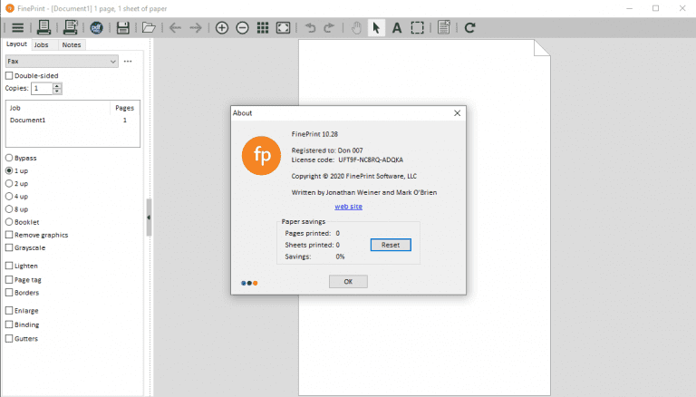Click the Zoom out minus icon
Image resolution: width=696 pixels, height=397 pixels.
(x=242, y=28)
